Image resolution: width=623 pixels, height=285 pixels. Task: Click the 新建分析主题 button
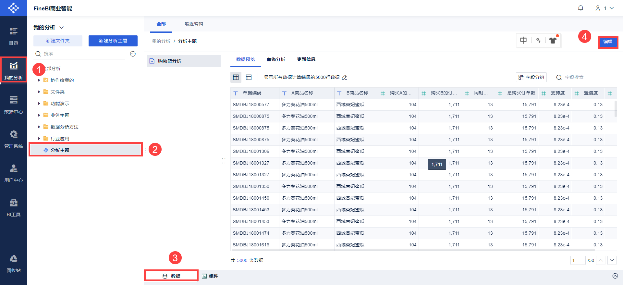(113, 41)
